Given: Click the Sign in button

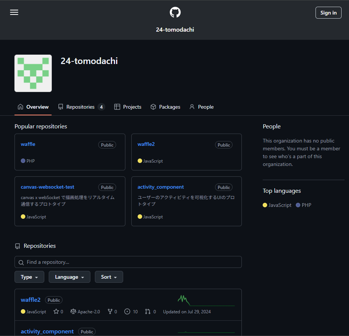Looking at the screenshot, I should coord(328,13).
